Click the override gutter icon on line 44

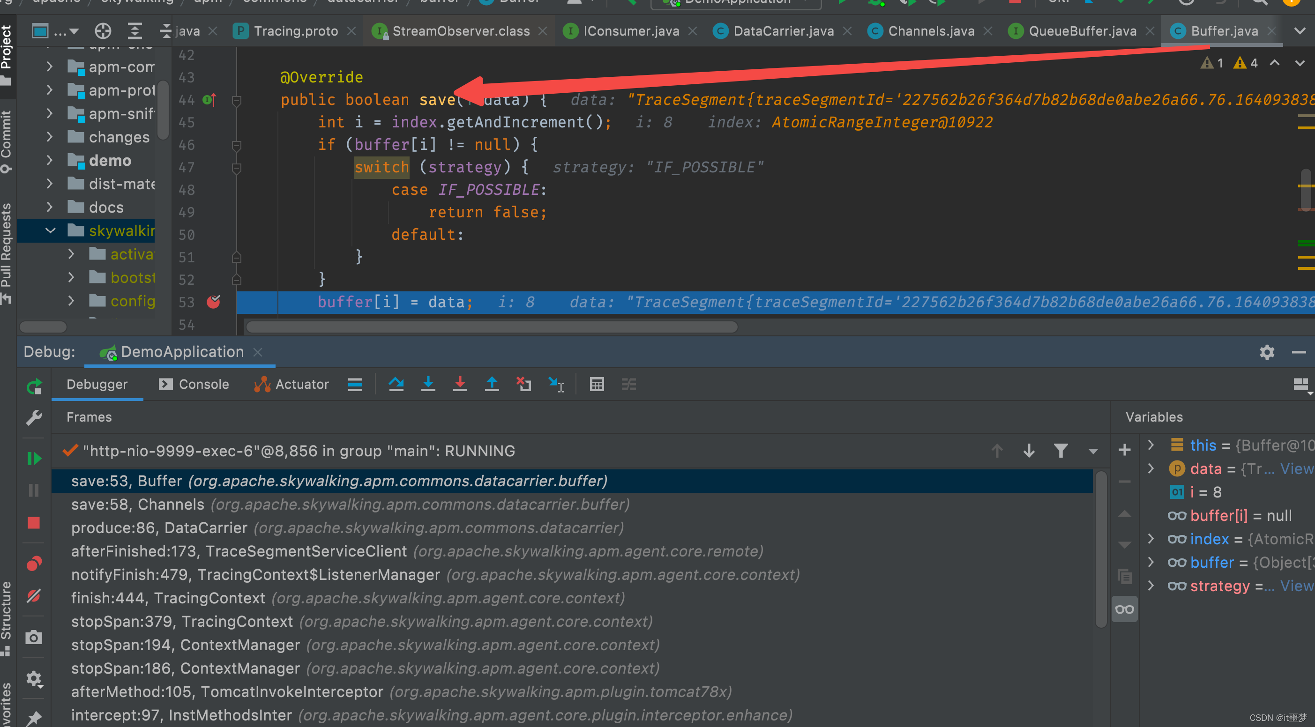point(209,99)
